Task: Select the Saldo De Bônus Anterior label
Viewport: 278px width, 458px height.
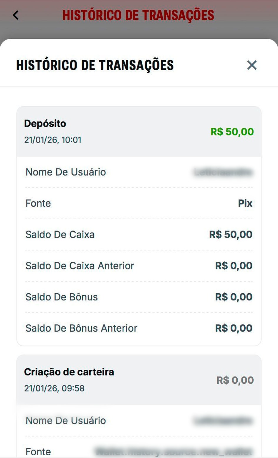Action: pos(82,328)
